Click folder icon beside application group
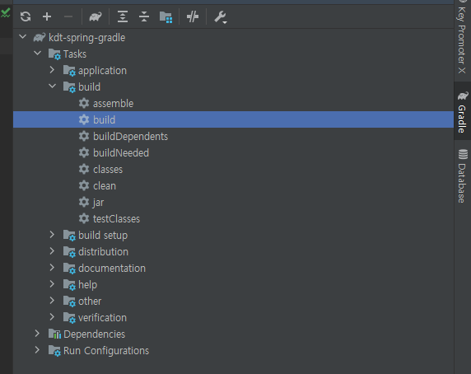This screenshot has width=471, height=374. click(69, 71)
